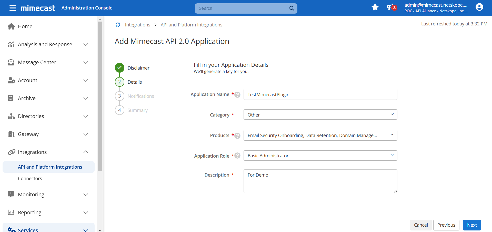
Task: Open help for Application Name field
Action: pos(238,95)
